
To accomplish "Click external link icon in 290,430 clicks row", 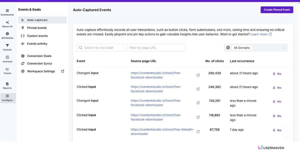I will [x=198, y=75].
